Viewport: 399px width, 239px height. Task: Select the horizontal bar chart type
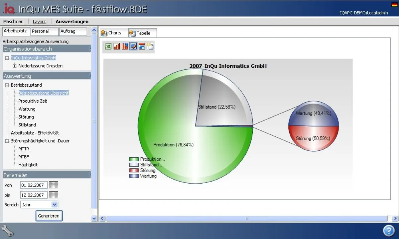142,46
